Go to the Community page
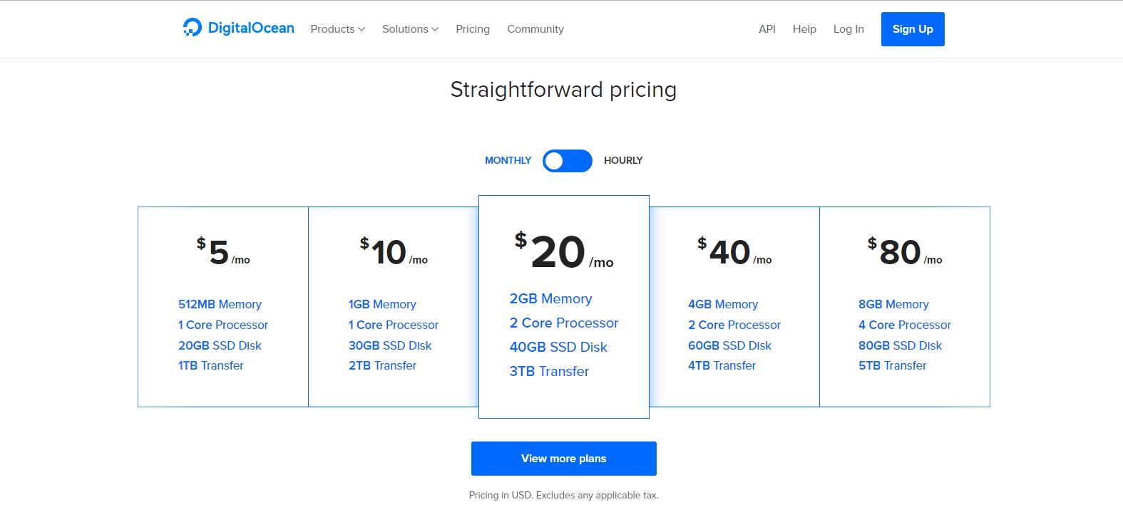1123x512 pixels. (535, 29)
